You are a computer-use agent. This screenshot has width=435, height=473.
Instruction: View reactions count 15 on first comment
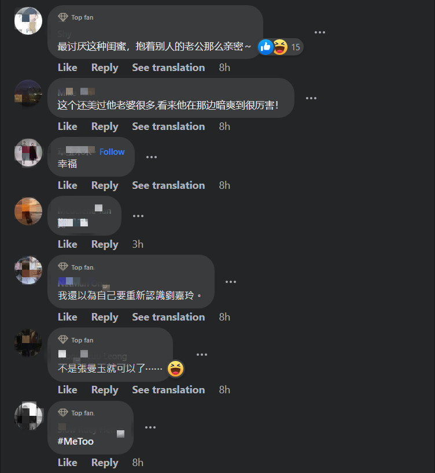pos(296,47)
